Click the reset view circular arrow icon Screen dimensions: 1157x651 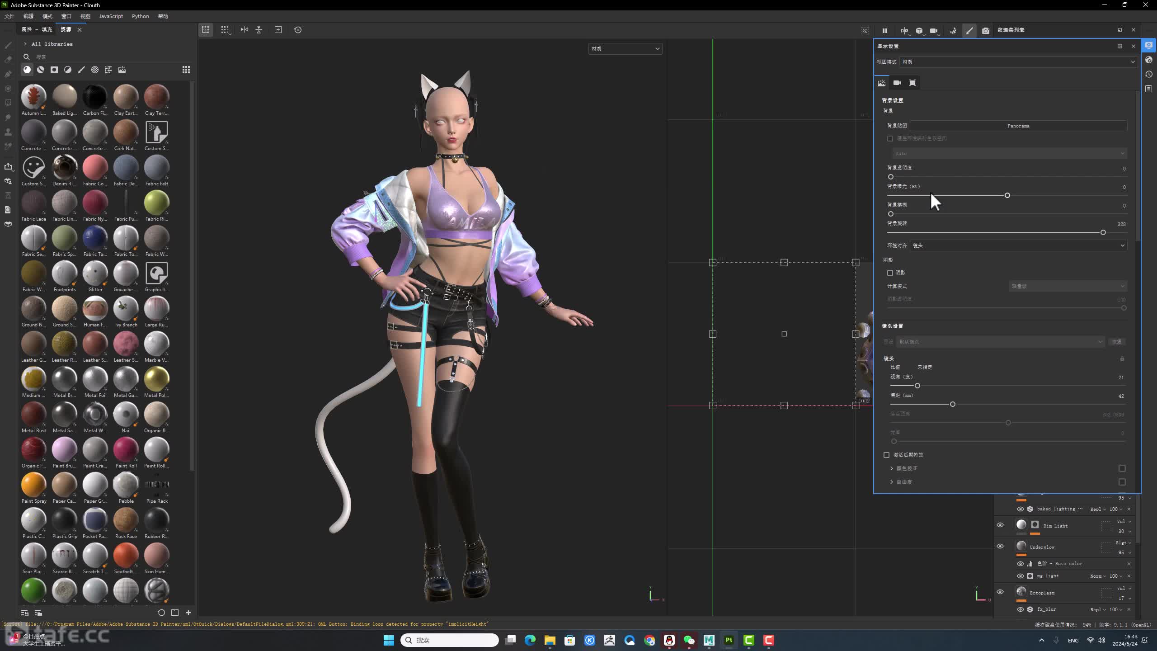pos(298,30)
